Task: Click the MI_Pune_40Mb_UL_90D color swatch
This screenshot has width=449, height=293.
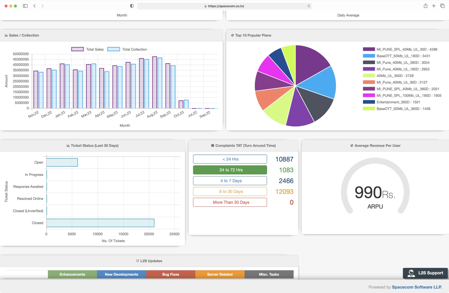Action: (x=369, y=82)
